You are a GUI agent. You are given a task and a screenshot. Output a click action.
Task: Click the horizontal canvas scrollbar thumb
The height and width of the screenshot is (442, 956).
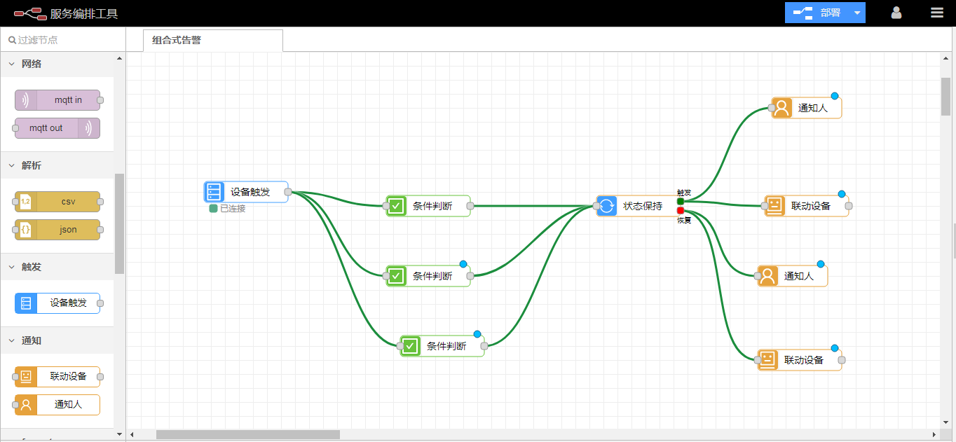[x=247, y=434]
